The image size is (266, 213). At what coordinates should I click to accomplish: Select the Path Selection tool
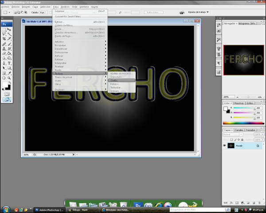pyautogui.click(x=4, y=68)
